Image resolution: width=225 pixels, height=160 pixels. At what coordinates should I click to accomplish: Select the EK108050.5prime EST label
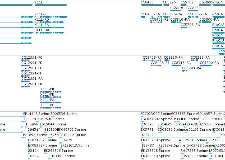point(155,156)
